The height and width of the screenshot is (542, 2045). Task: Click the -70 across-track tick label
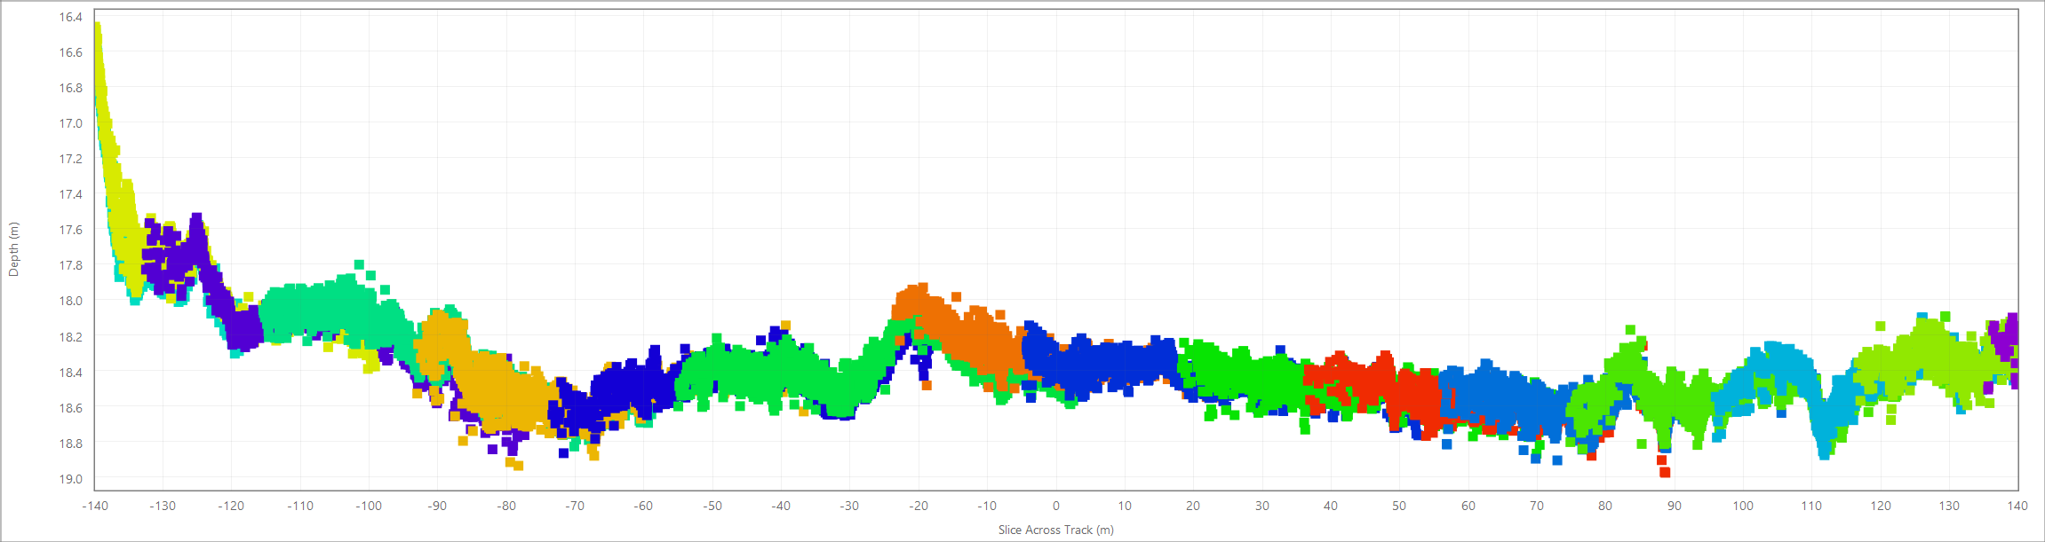pos(575,506)
